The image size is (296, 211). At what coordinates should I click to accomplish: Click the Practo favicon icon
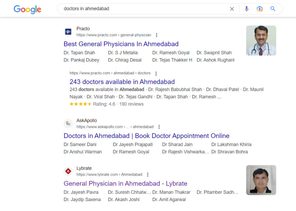(68, 32)
